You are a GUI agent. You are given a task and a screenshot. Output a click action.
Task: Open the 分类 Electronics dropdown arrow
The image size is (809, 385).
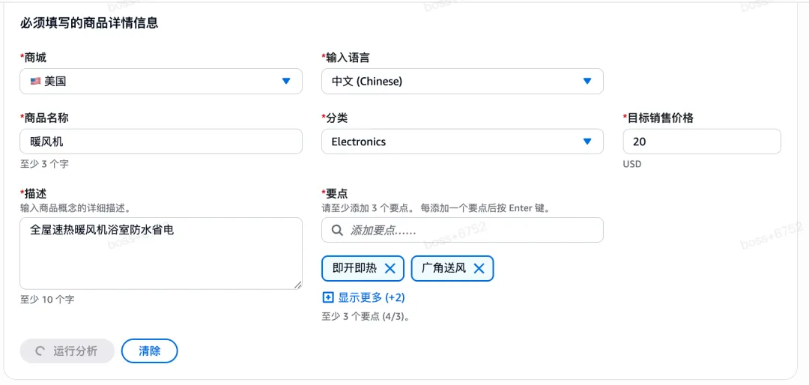tap(587, 142)
